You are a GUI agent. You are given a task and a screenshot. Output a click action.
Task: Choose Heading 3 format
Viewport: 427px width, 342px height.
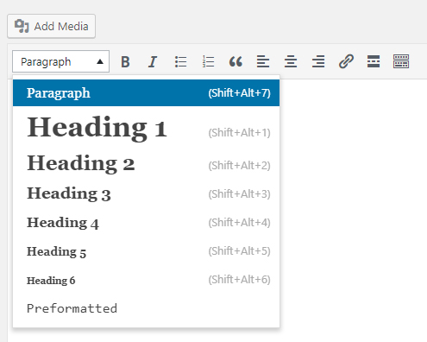pos(146,193)
